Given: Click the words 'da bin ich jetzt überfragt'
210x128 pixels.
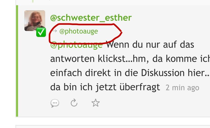Looking at the screenshot, I should tap(105, 87).
